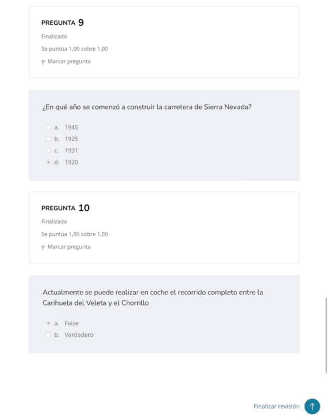Image resolution: width=328 pixels, height=420 pixels.
Task: Click the Finalizar revisión link
Action: coord(276,406)
